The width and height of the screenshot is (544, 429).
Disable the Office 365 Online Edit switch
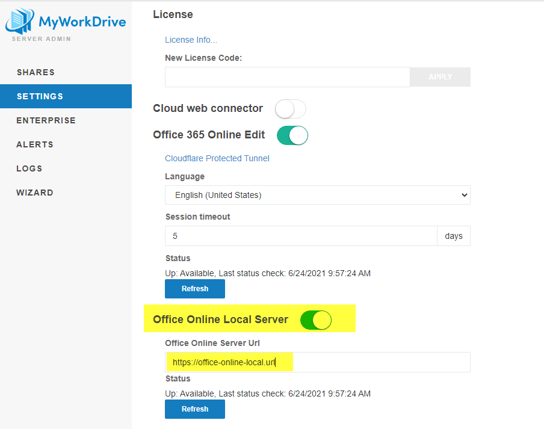click(292, 135)
